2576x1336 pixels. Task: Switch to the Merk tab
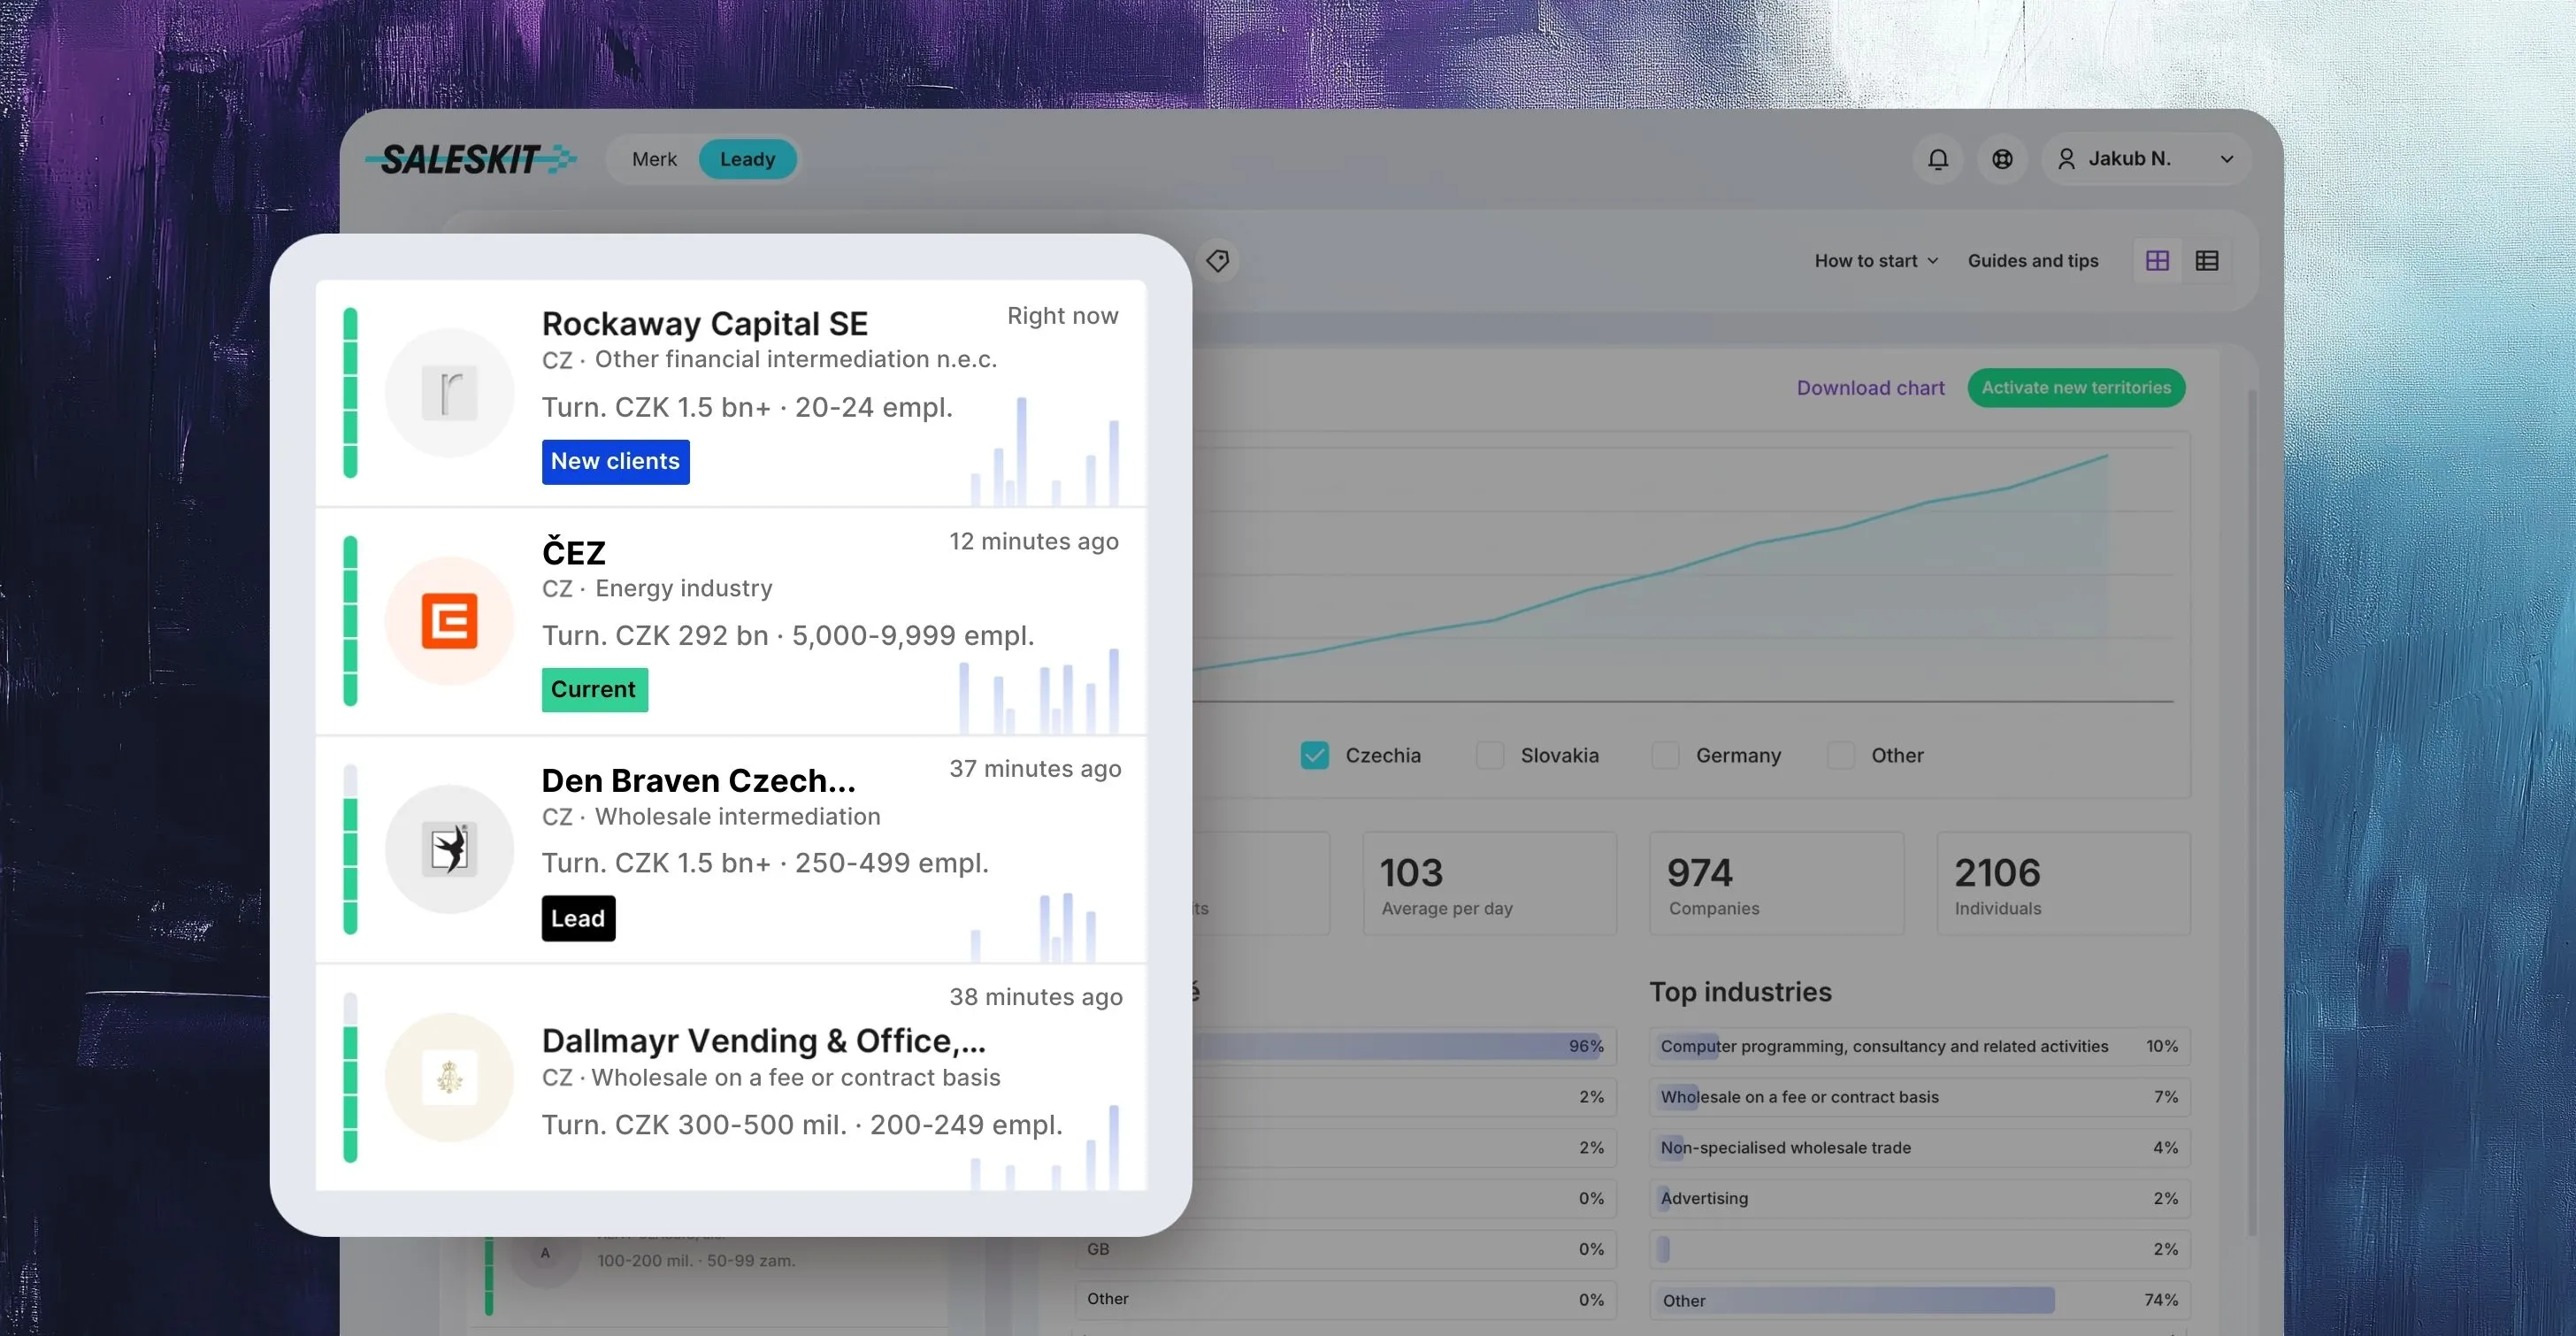click(654, 159)
